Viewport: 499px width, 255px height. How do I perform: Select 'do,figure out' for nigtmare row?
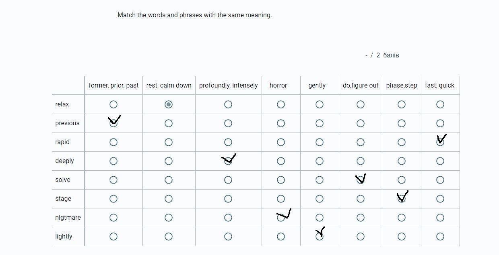[x=361, y=218]
